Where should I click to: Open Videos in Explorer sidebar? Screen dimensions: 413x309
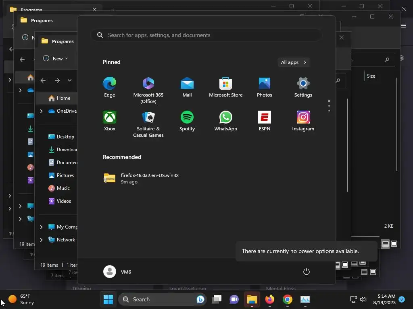click(60, 201)
